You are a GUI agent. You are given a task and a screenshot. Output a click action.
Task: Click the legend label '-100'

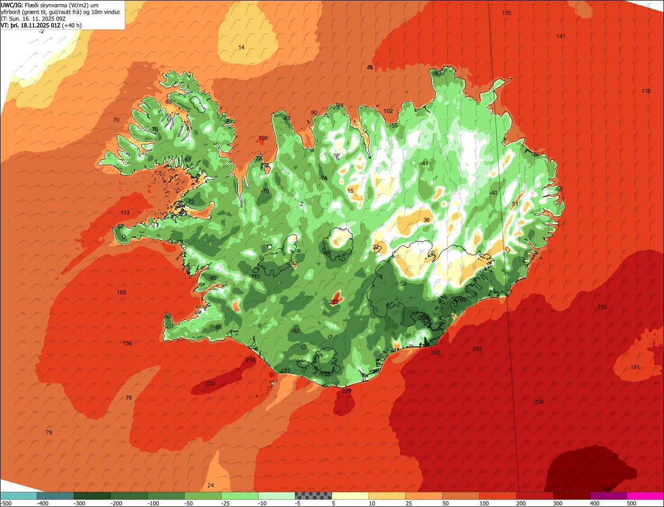point(153,503)
